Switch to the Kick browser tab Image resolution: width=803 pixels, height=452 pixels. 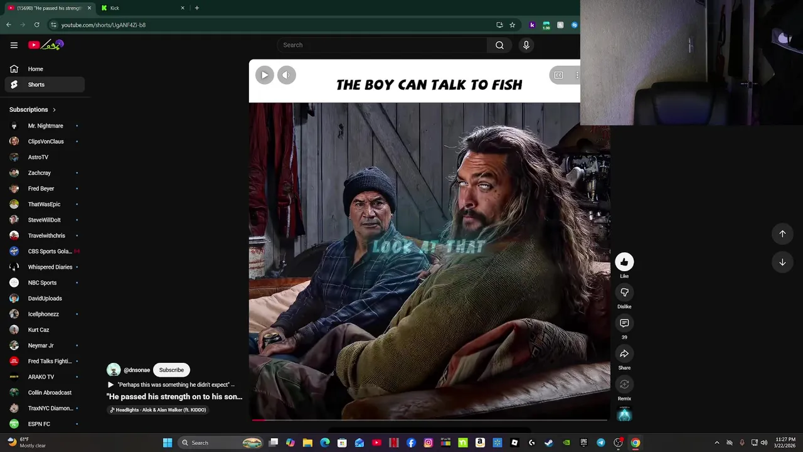click(x=142, y=8)
